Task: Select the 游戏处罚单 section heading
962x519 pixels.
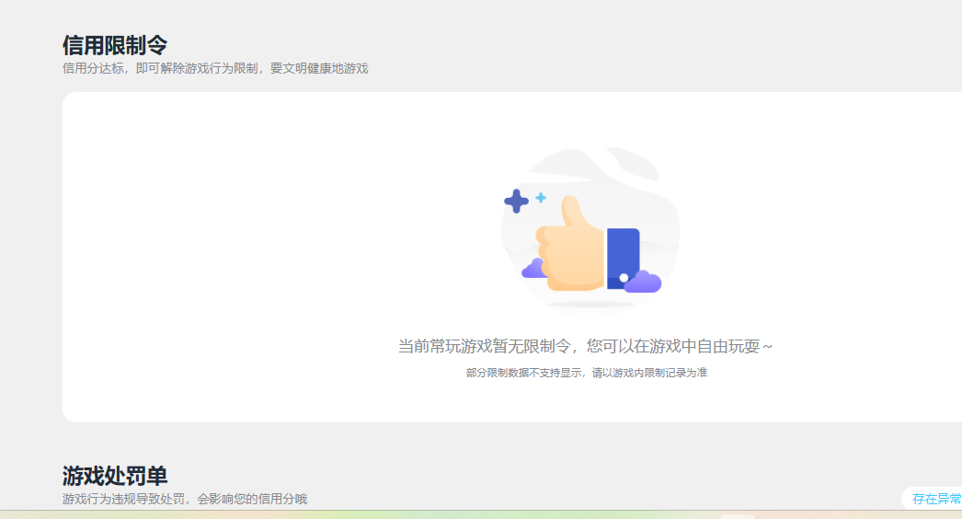Action: (x=115, y=476)
